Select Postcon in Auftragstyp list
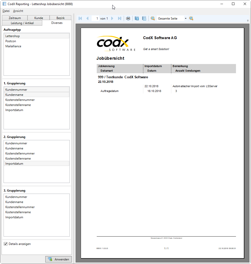 37,41
